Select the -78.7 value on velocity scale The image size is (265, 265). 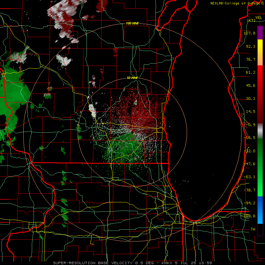[x=249, y=190]
